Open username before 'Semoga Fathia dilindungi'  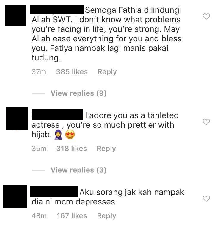(x=57, y=10)
